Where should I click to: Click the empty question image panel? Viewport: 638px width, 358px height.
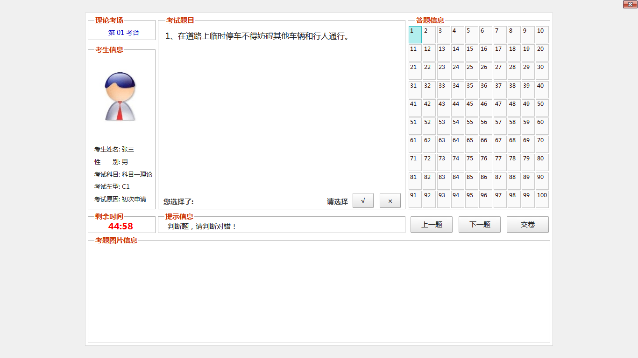coord(319,293)
